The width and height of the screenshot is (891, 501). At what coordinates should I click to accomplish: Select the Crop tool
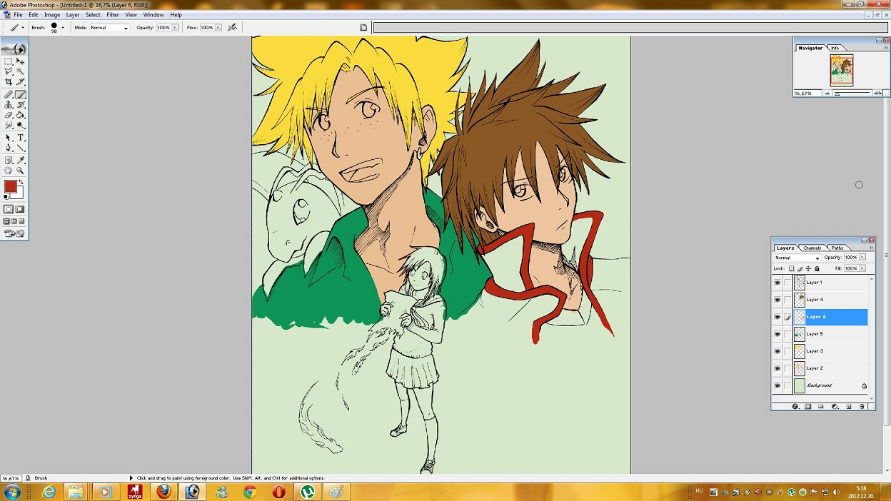click(x=9, y=82)
